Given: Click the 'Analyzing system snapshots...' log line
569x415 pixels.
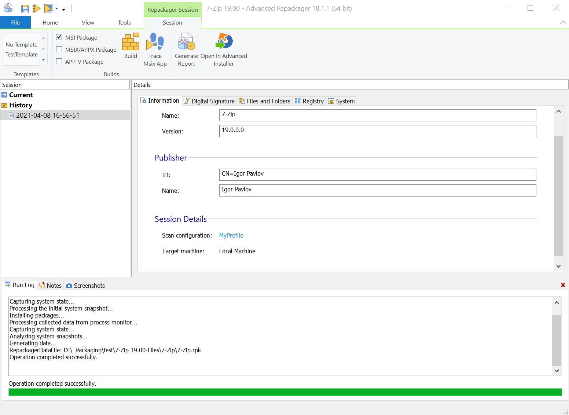Looking at the screenshot, I should pos(48,336).
